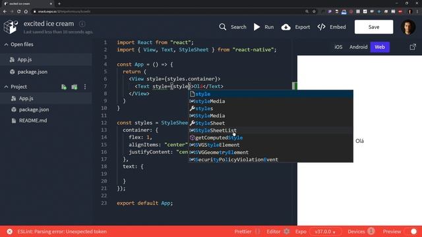Bookmark this page with the star icon
Screen dimensions: 422x237
tap(314, 12)
